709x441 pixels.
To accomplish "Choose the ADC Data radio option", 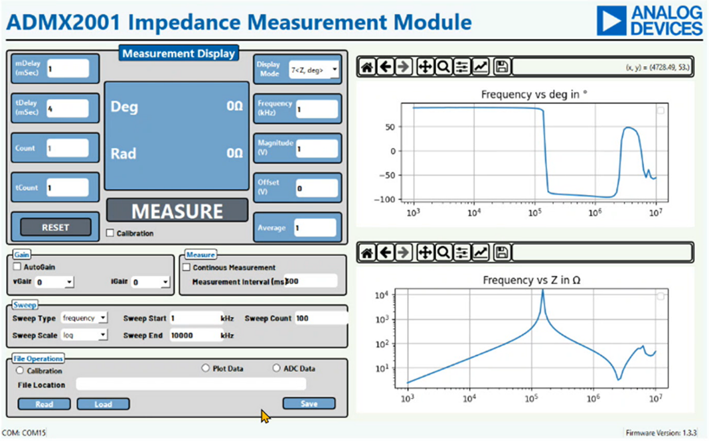I will (x=277, y=368).
